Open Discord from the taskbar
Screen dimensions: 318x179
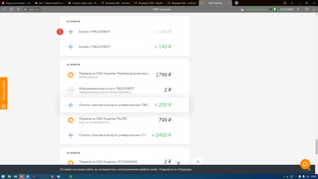pyautogui.click(x=22, y=176)
